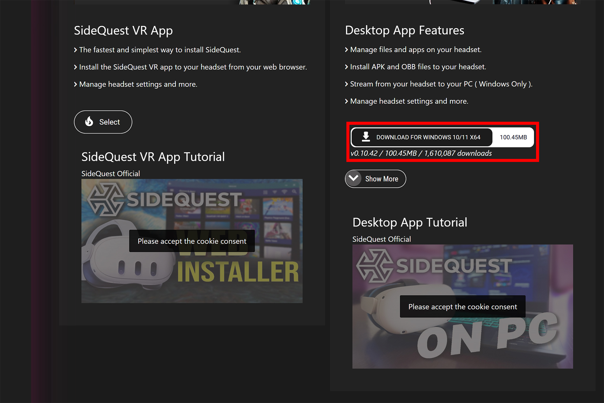The height and width of the screenshot is (403, 604).
Task: Click the chevron beside 'Stream from your headset'
Action: point(346,84)
